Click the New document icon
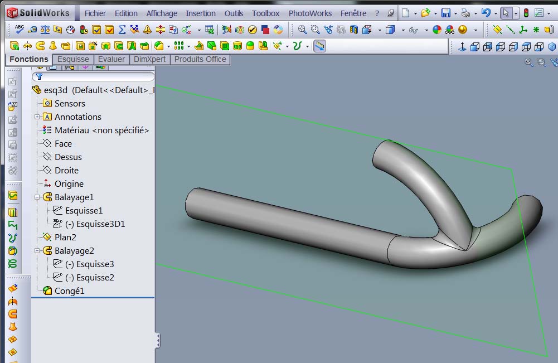558x363 pixels. click(405, 13)
